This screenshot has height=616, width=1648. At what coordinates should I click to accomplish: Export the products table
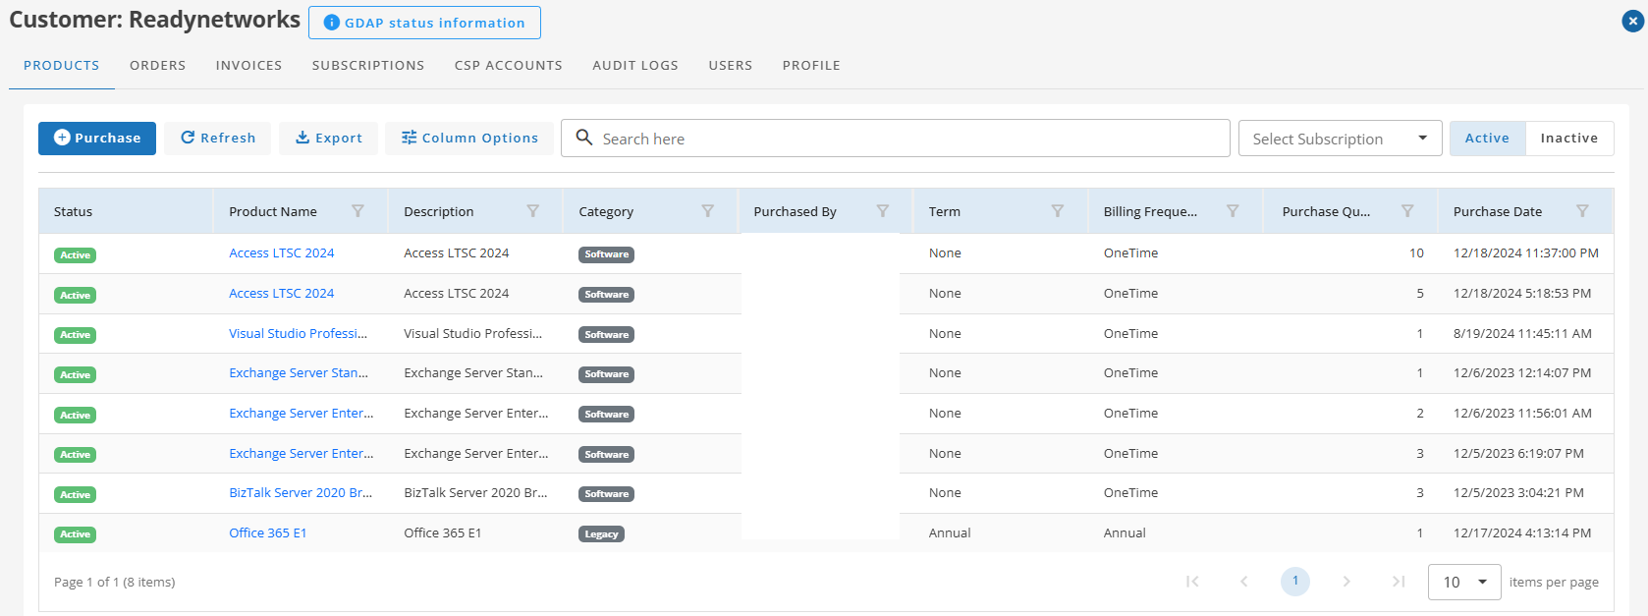coord(329,139)
